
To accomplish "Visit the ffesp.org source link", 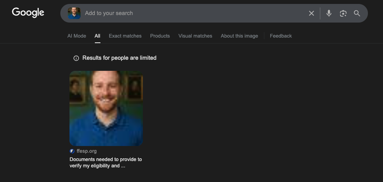I will (87, 151).
